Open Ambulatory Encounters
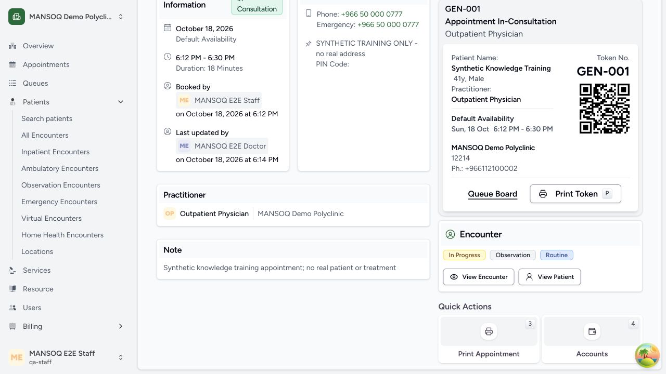666x374 pixels. pos(60,168)
